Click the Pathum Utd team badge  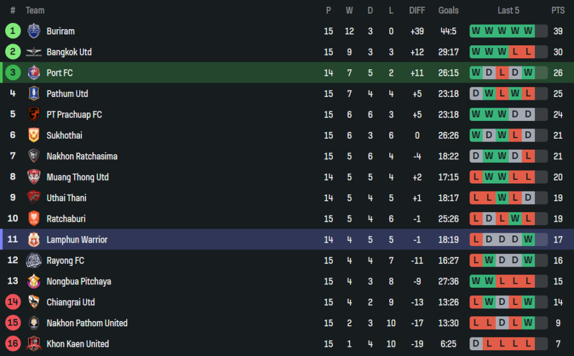(34, 93)
